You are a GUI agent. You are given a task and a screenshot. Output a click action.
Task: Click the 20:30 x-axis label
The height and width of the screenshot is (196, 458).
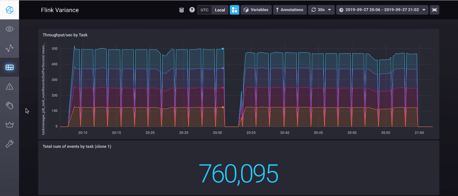point(217,133)
